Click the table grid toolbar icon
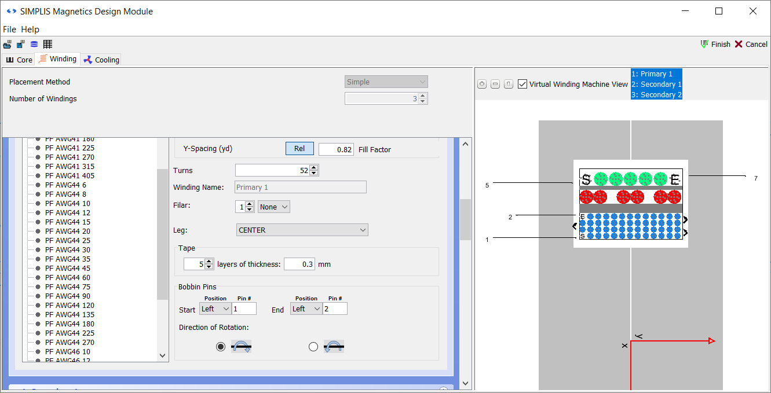Screen dimensions: 771x393 point(47,45)
